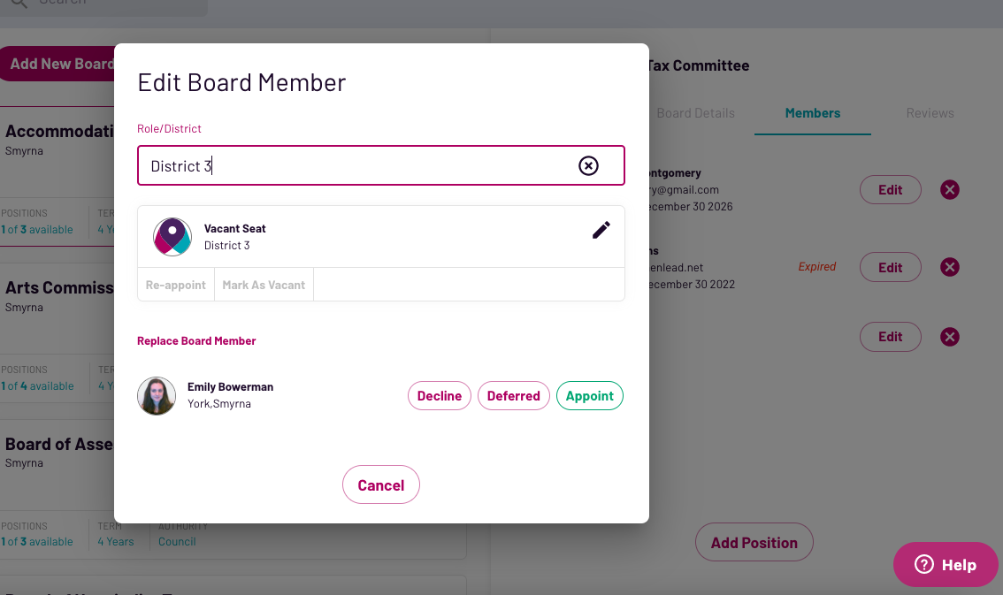This screenshot has width=1003, height=595.
Task: Click the Add Position button
Action: tap(754, 543)
